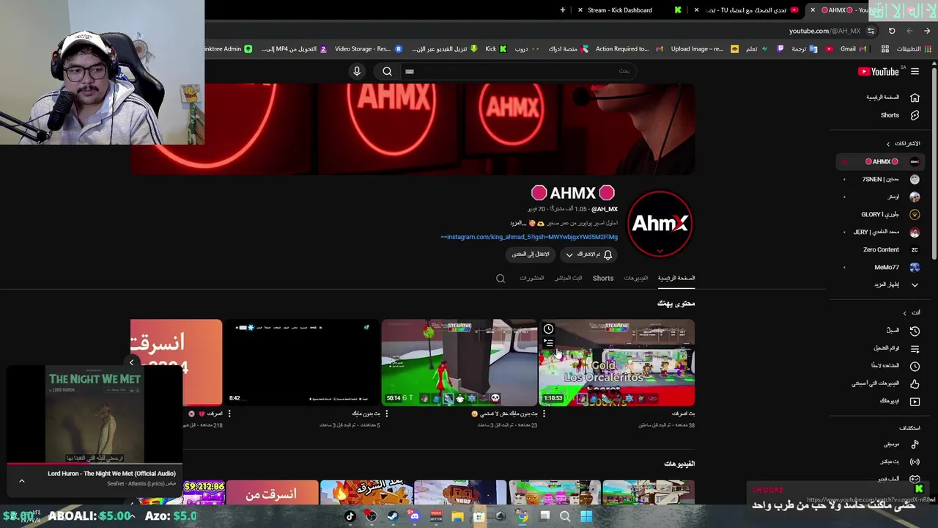
Task: Select the channel Videos tab
Action: 636,278
